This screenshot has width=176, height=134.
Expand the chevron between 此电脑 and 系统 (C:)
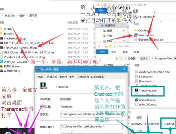pos(138,58)
